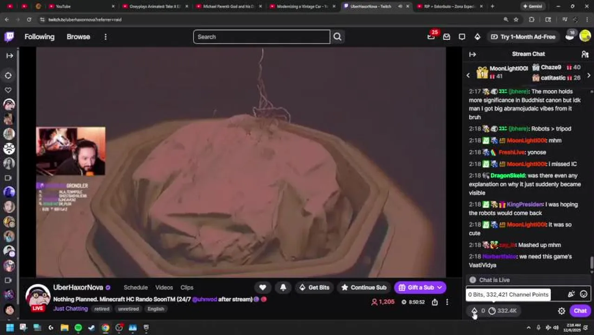Click the purple Chat send button
Viewport: 594px width, 335px height.
coord(580,311)
